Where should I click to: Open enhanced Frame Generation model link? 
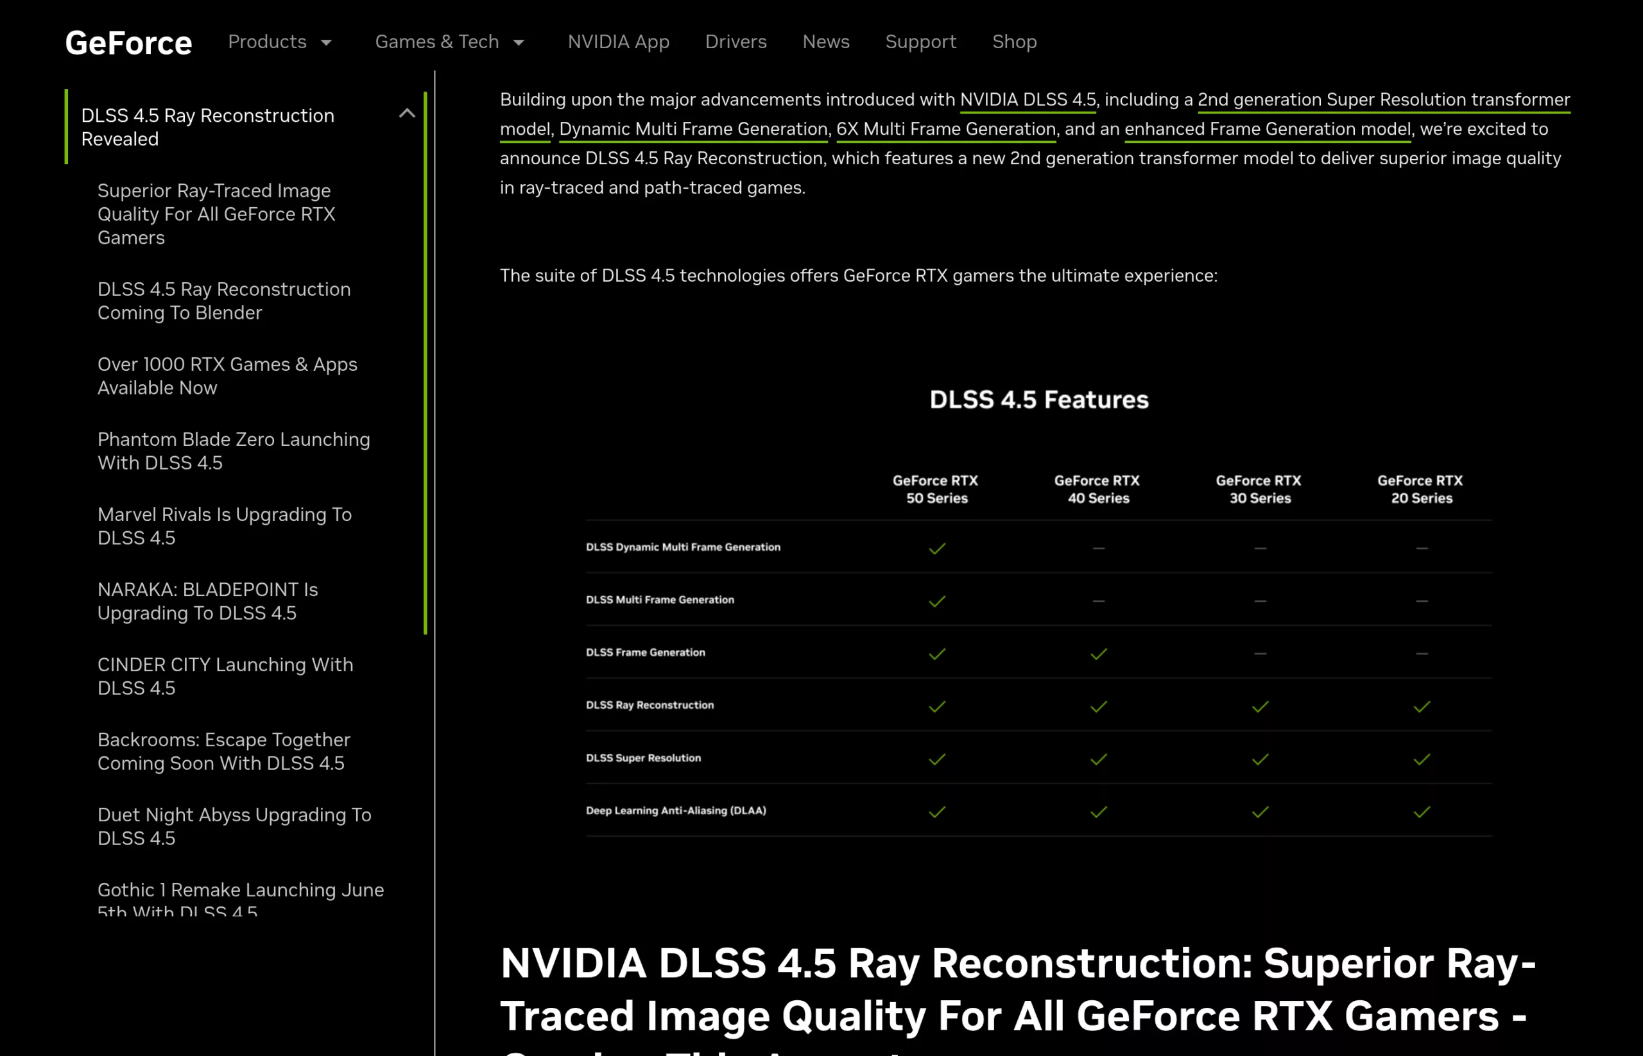(1268, 130)
